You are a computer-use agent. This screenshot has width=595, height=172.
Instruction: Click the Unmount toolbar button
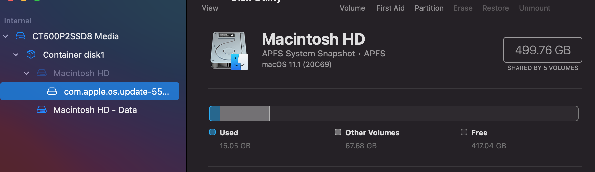535,8
